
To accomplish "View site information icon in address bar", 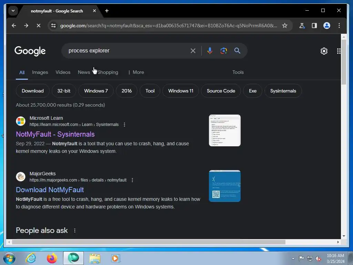I will (53, 26).
